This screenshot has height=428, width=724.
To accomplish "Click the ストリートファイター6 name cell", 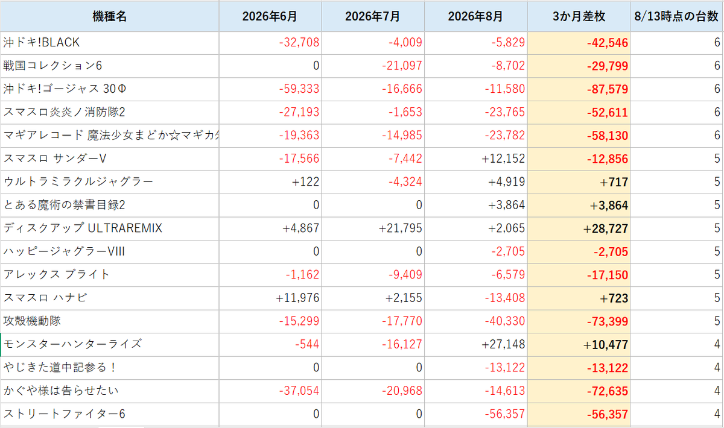I will point(109,414).
